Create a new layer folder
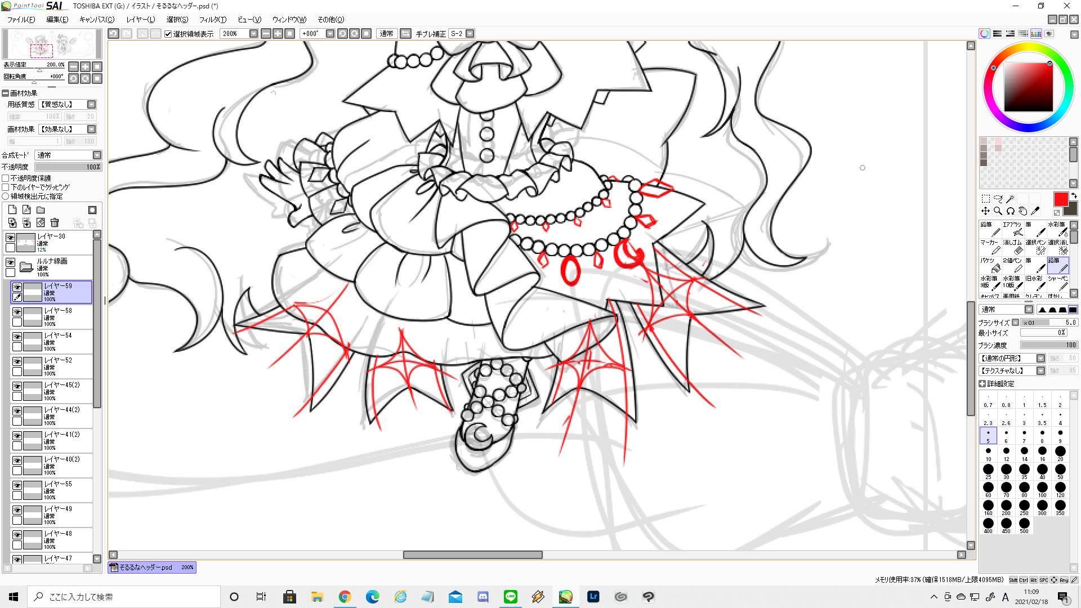Viewport: 1081px width, 608px height. click(x=41, y=210)
